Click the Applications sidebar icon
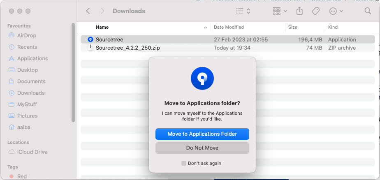 [x=12, y=59]
